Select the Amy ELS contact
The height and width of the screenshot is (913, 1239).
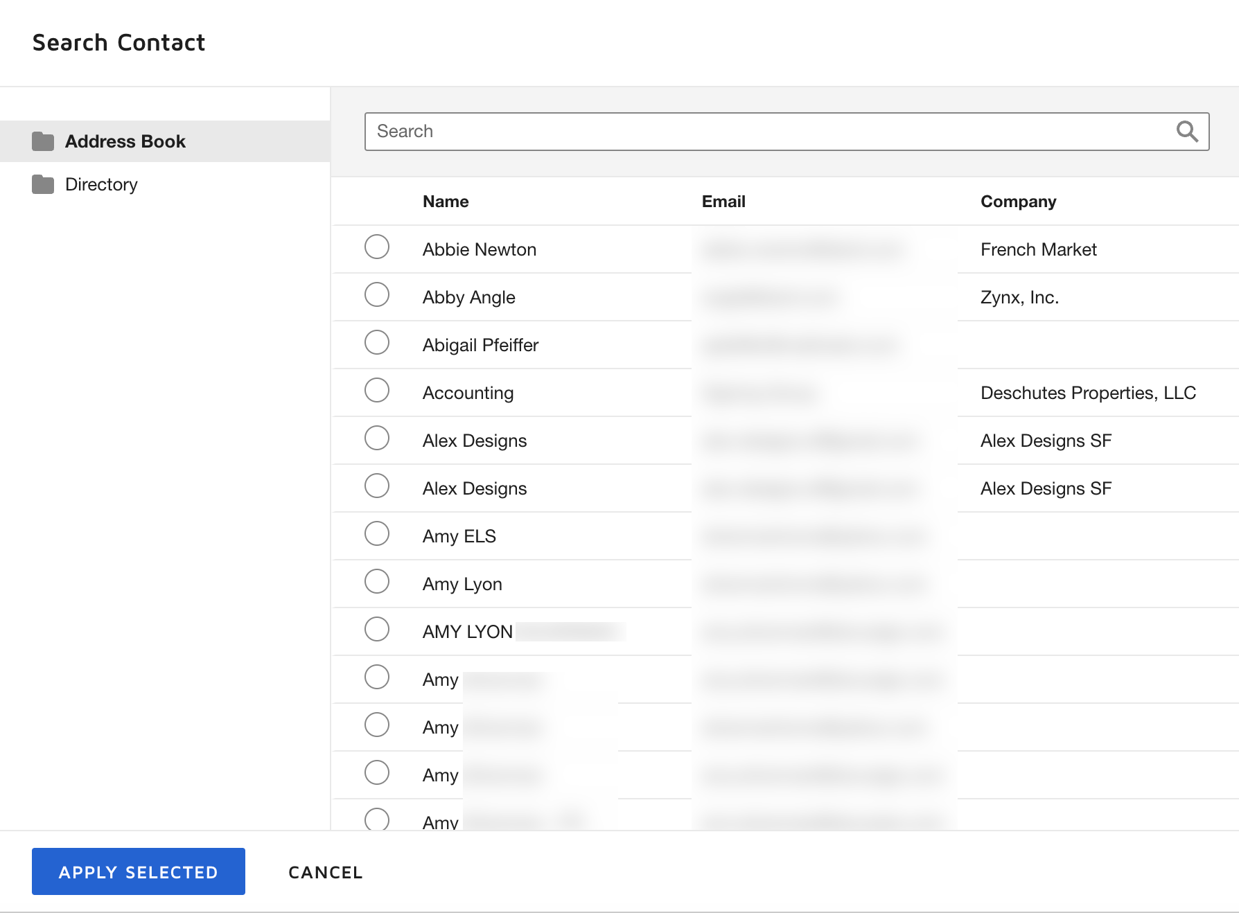coord(376,533)
